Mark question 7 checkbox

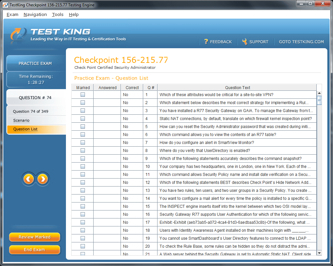(83, 143)
